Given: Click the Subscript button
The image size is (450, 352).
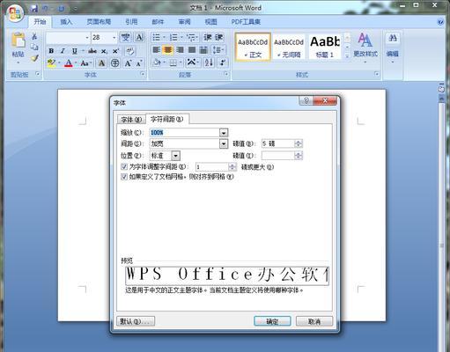Looking at the screenshot, I should [x=104, y=51].
